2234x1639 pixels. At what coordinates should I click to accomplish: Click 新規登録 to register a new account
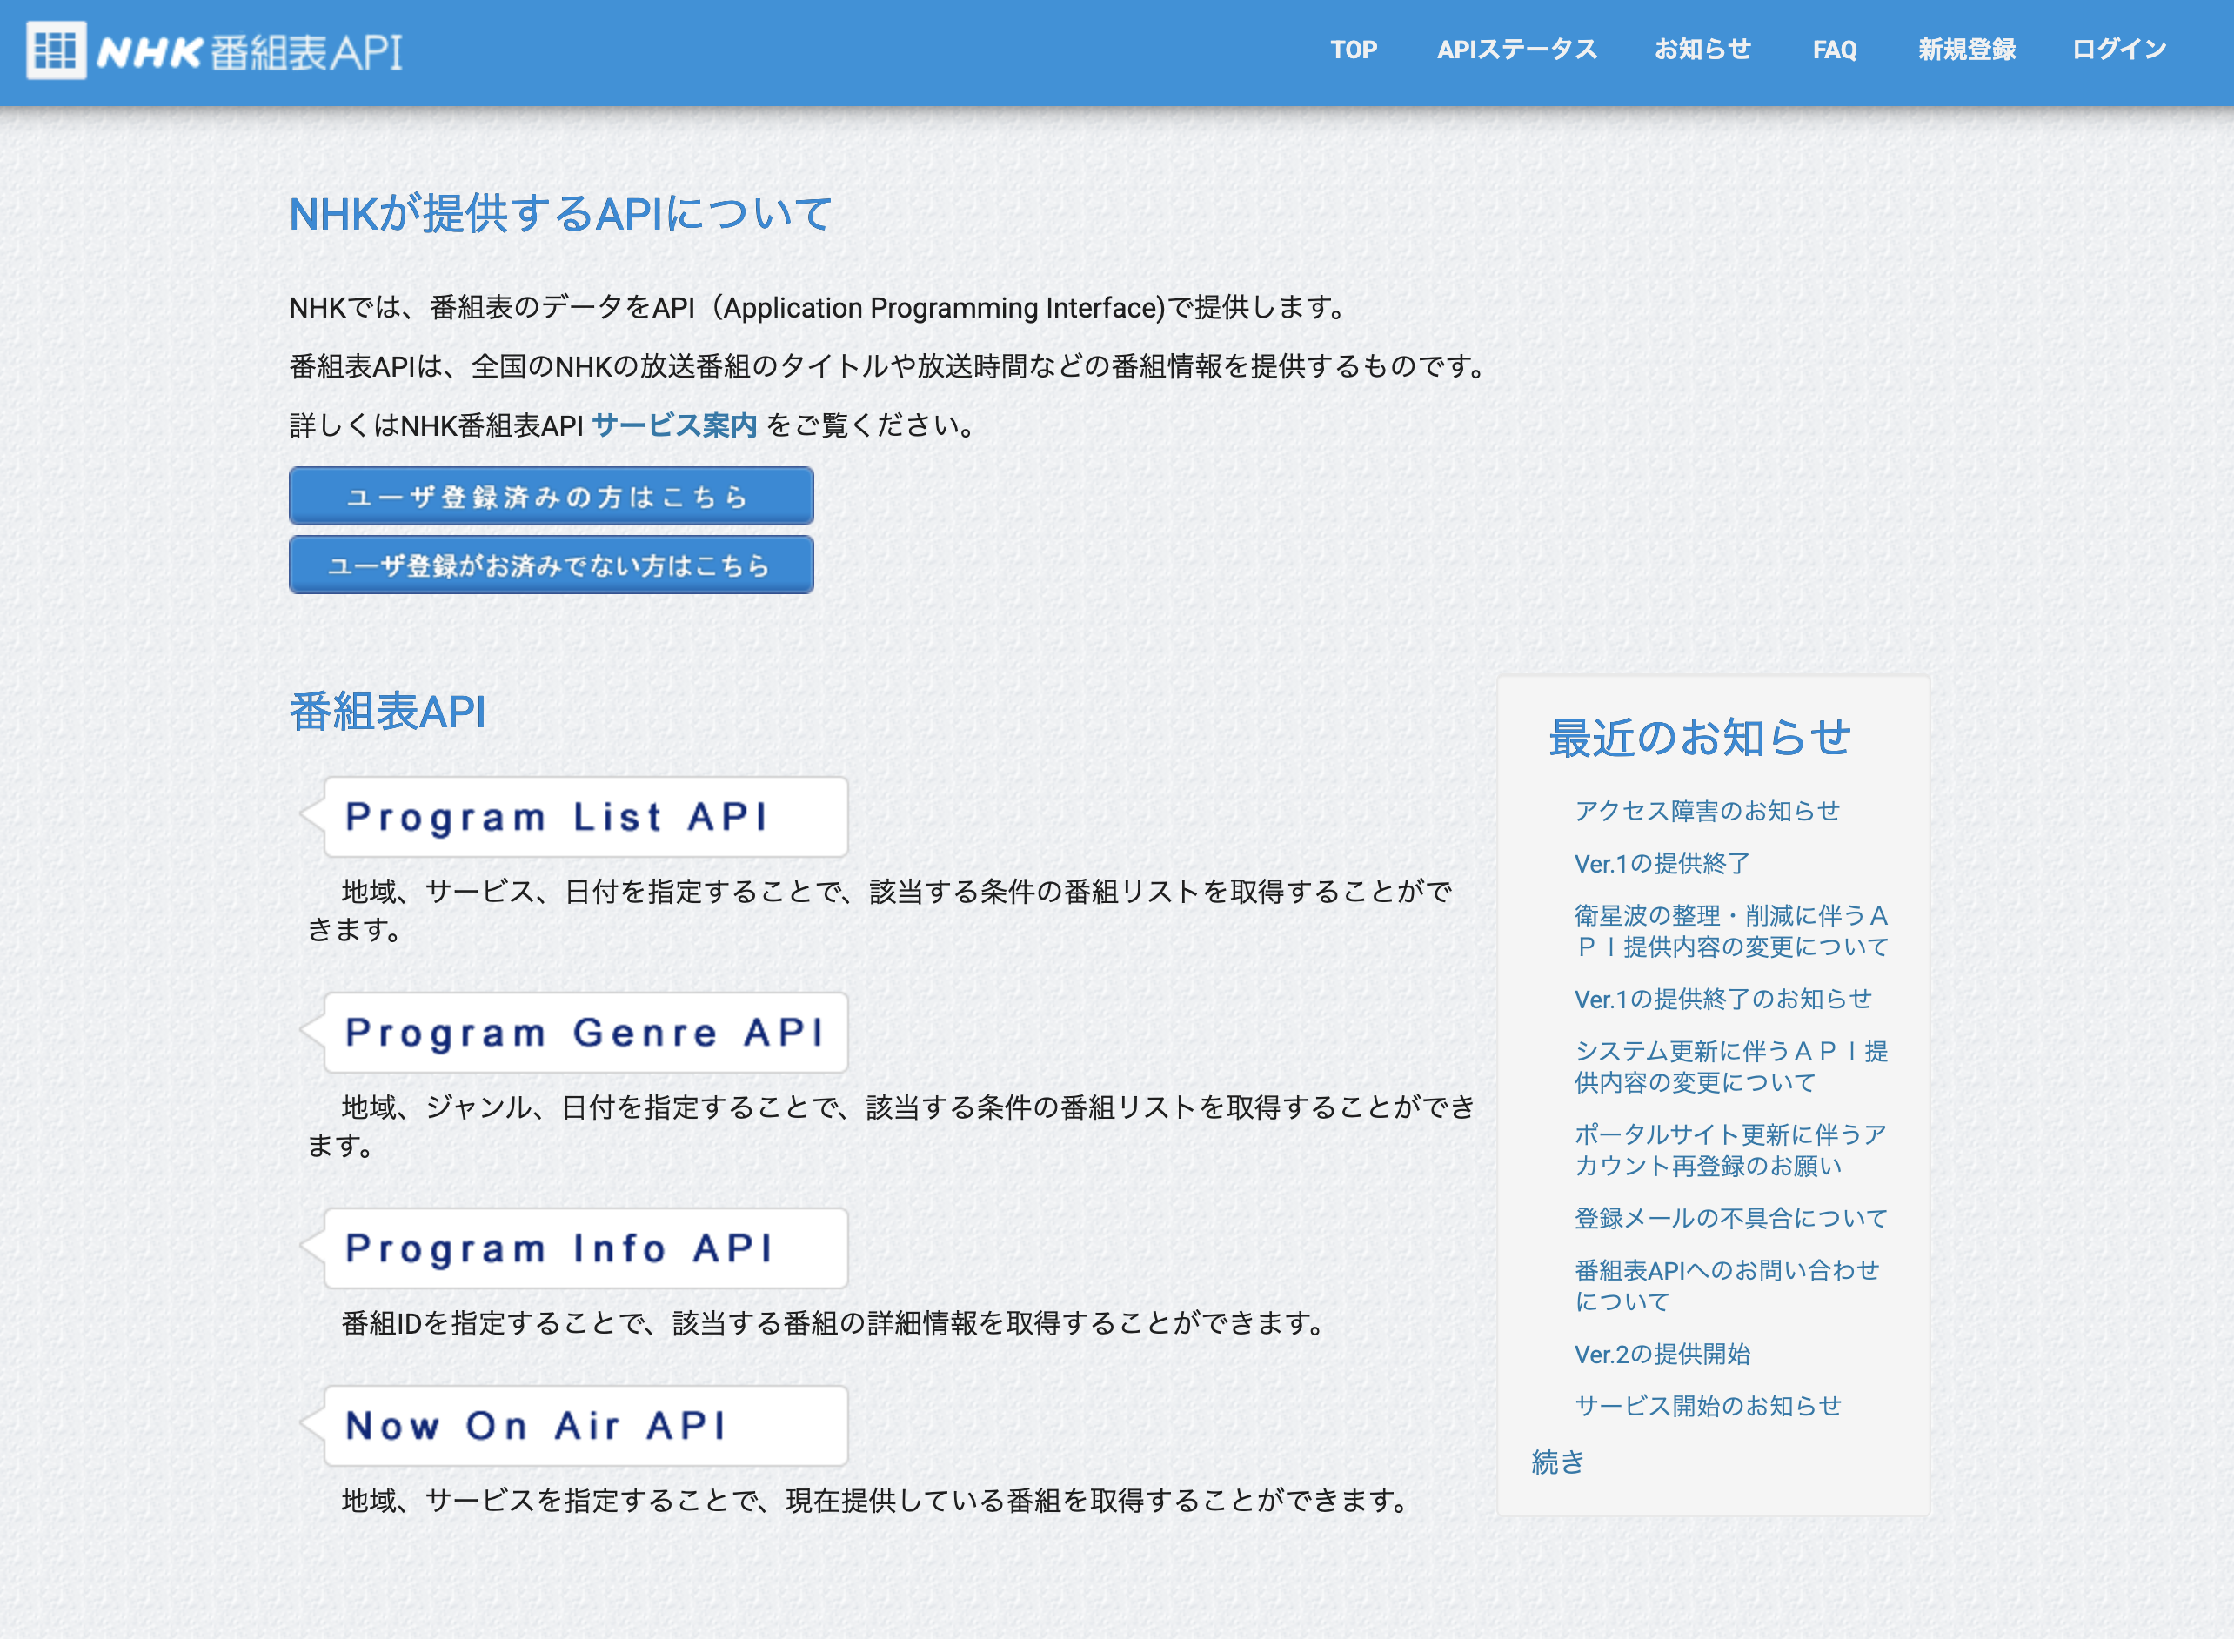pyautogui.click(x=1966, y=49)
